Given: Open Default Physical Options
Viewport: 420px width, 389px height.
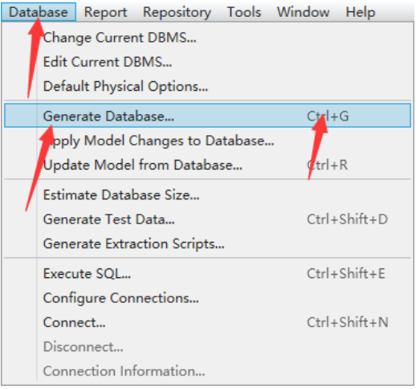Looking at the screenshot, I should (207, 86).
